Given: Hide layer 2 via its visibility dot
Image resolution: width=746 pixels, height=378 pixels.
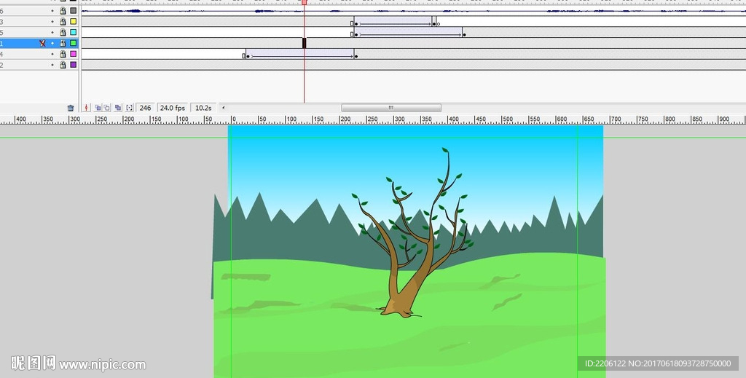Looking at the screenshot, I should 52,65.
